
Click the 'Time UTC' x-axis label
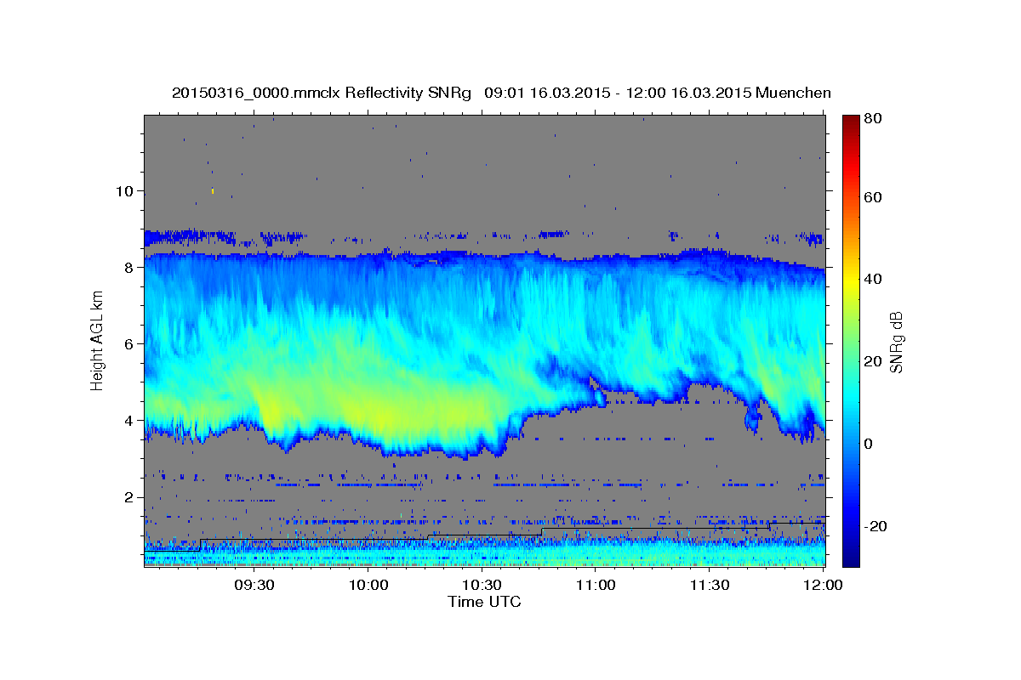(x=484, y=602)
